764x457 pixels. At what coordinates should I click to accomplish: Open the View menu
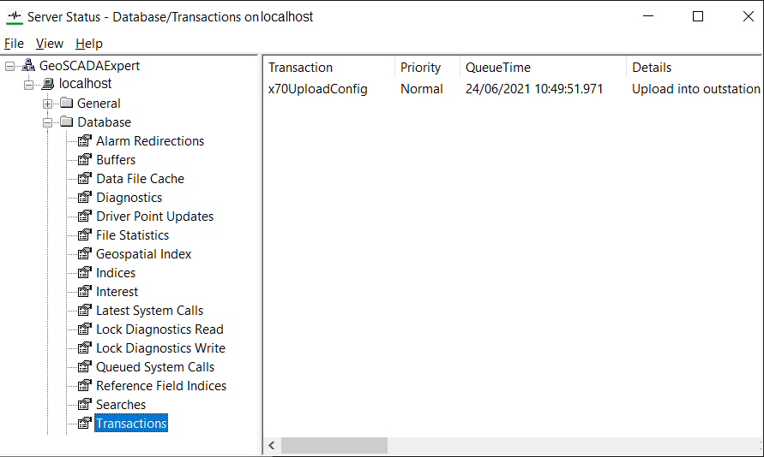(x=50, y=44)
